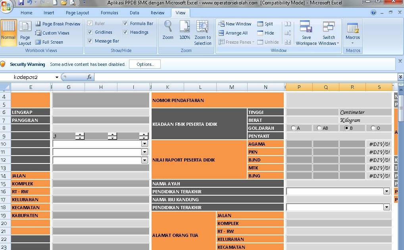
Task: Click the formula bar input field
Action: (246, 77)
